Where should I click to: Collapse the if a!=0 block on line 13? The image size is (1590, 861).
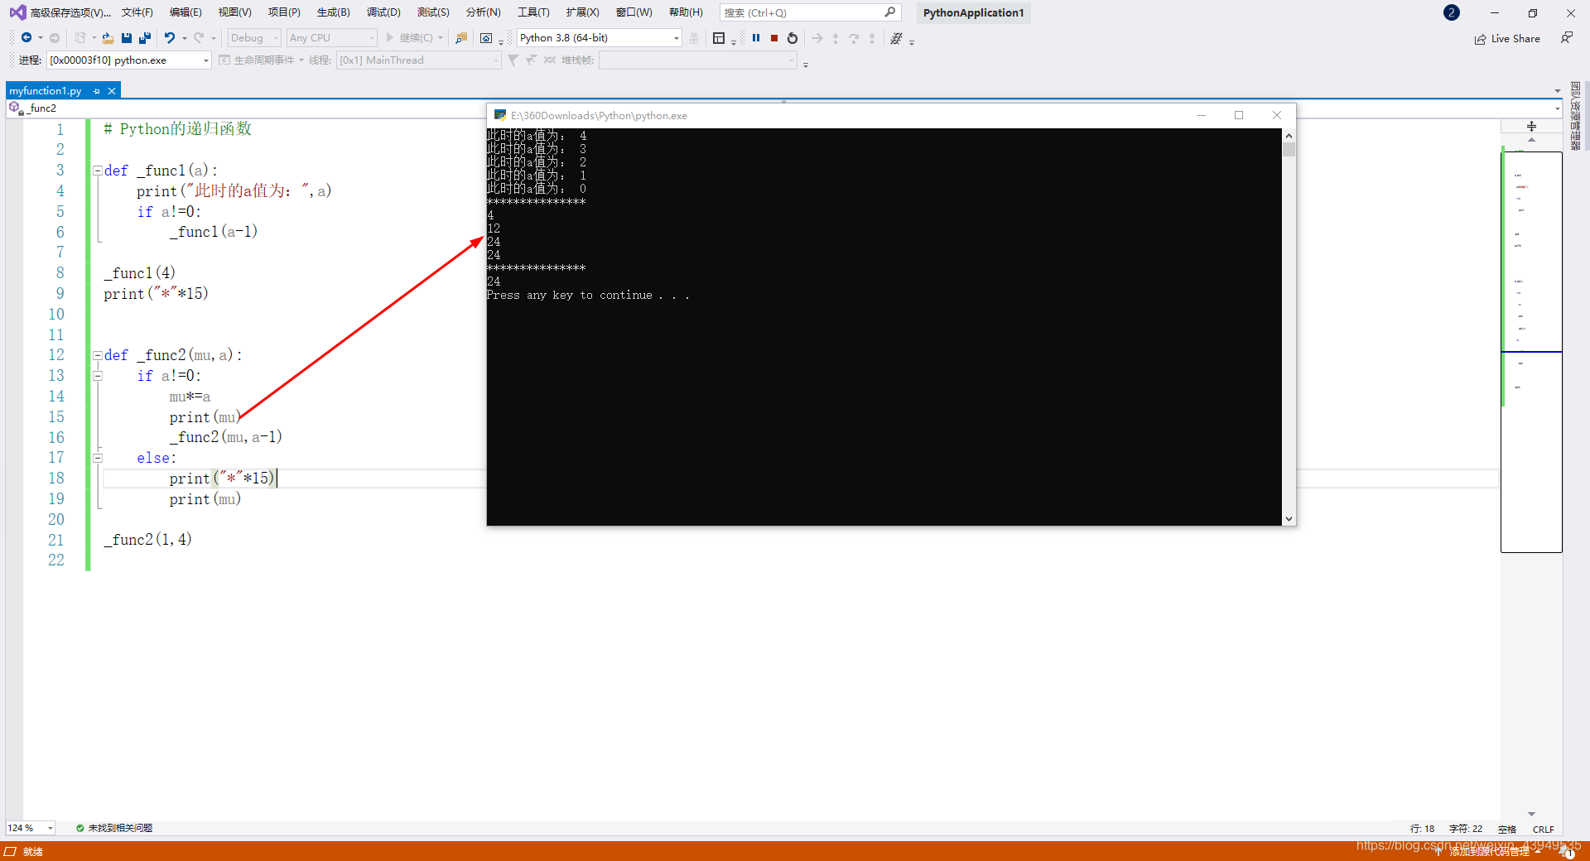click(98, 376)
